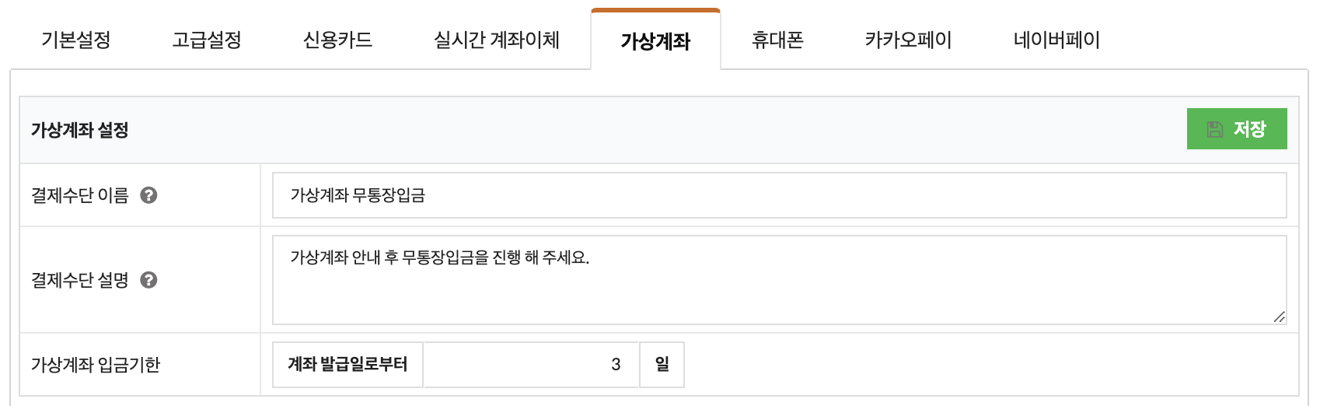Select the 네이버페이 tab
Viewport: 1320px width, 406px height.
pos(1056,40)
